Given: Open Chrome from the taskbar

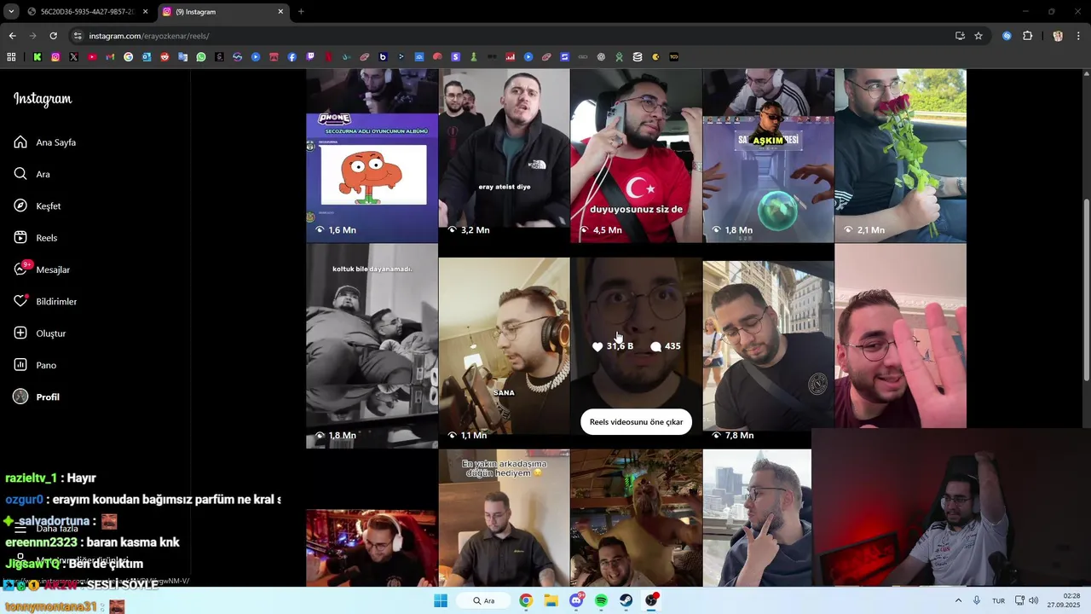Looking at the screenshot, I should pos(526,600).
